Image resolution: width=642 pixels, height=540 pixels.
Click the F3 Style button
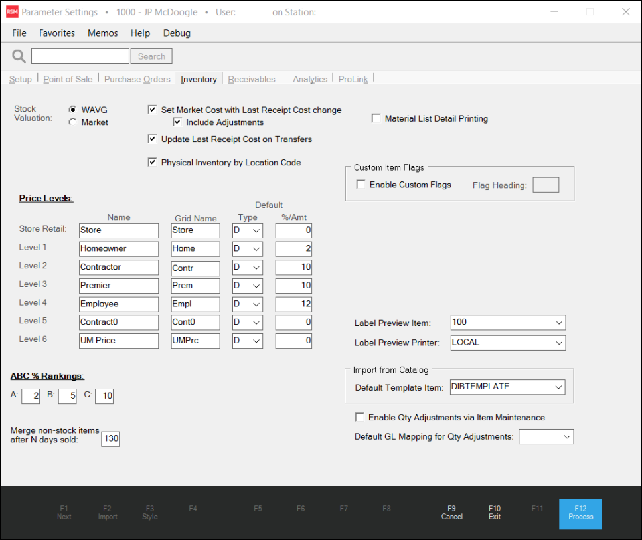[x=150, y=513]
